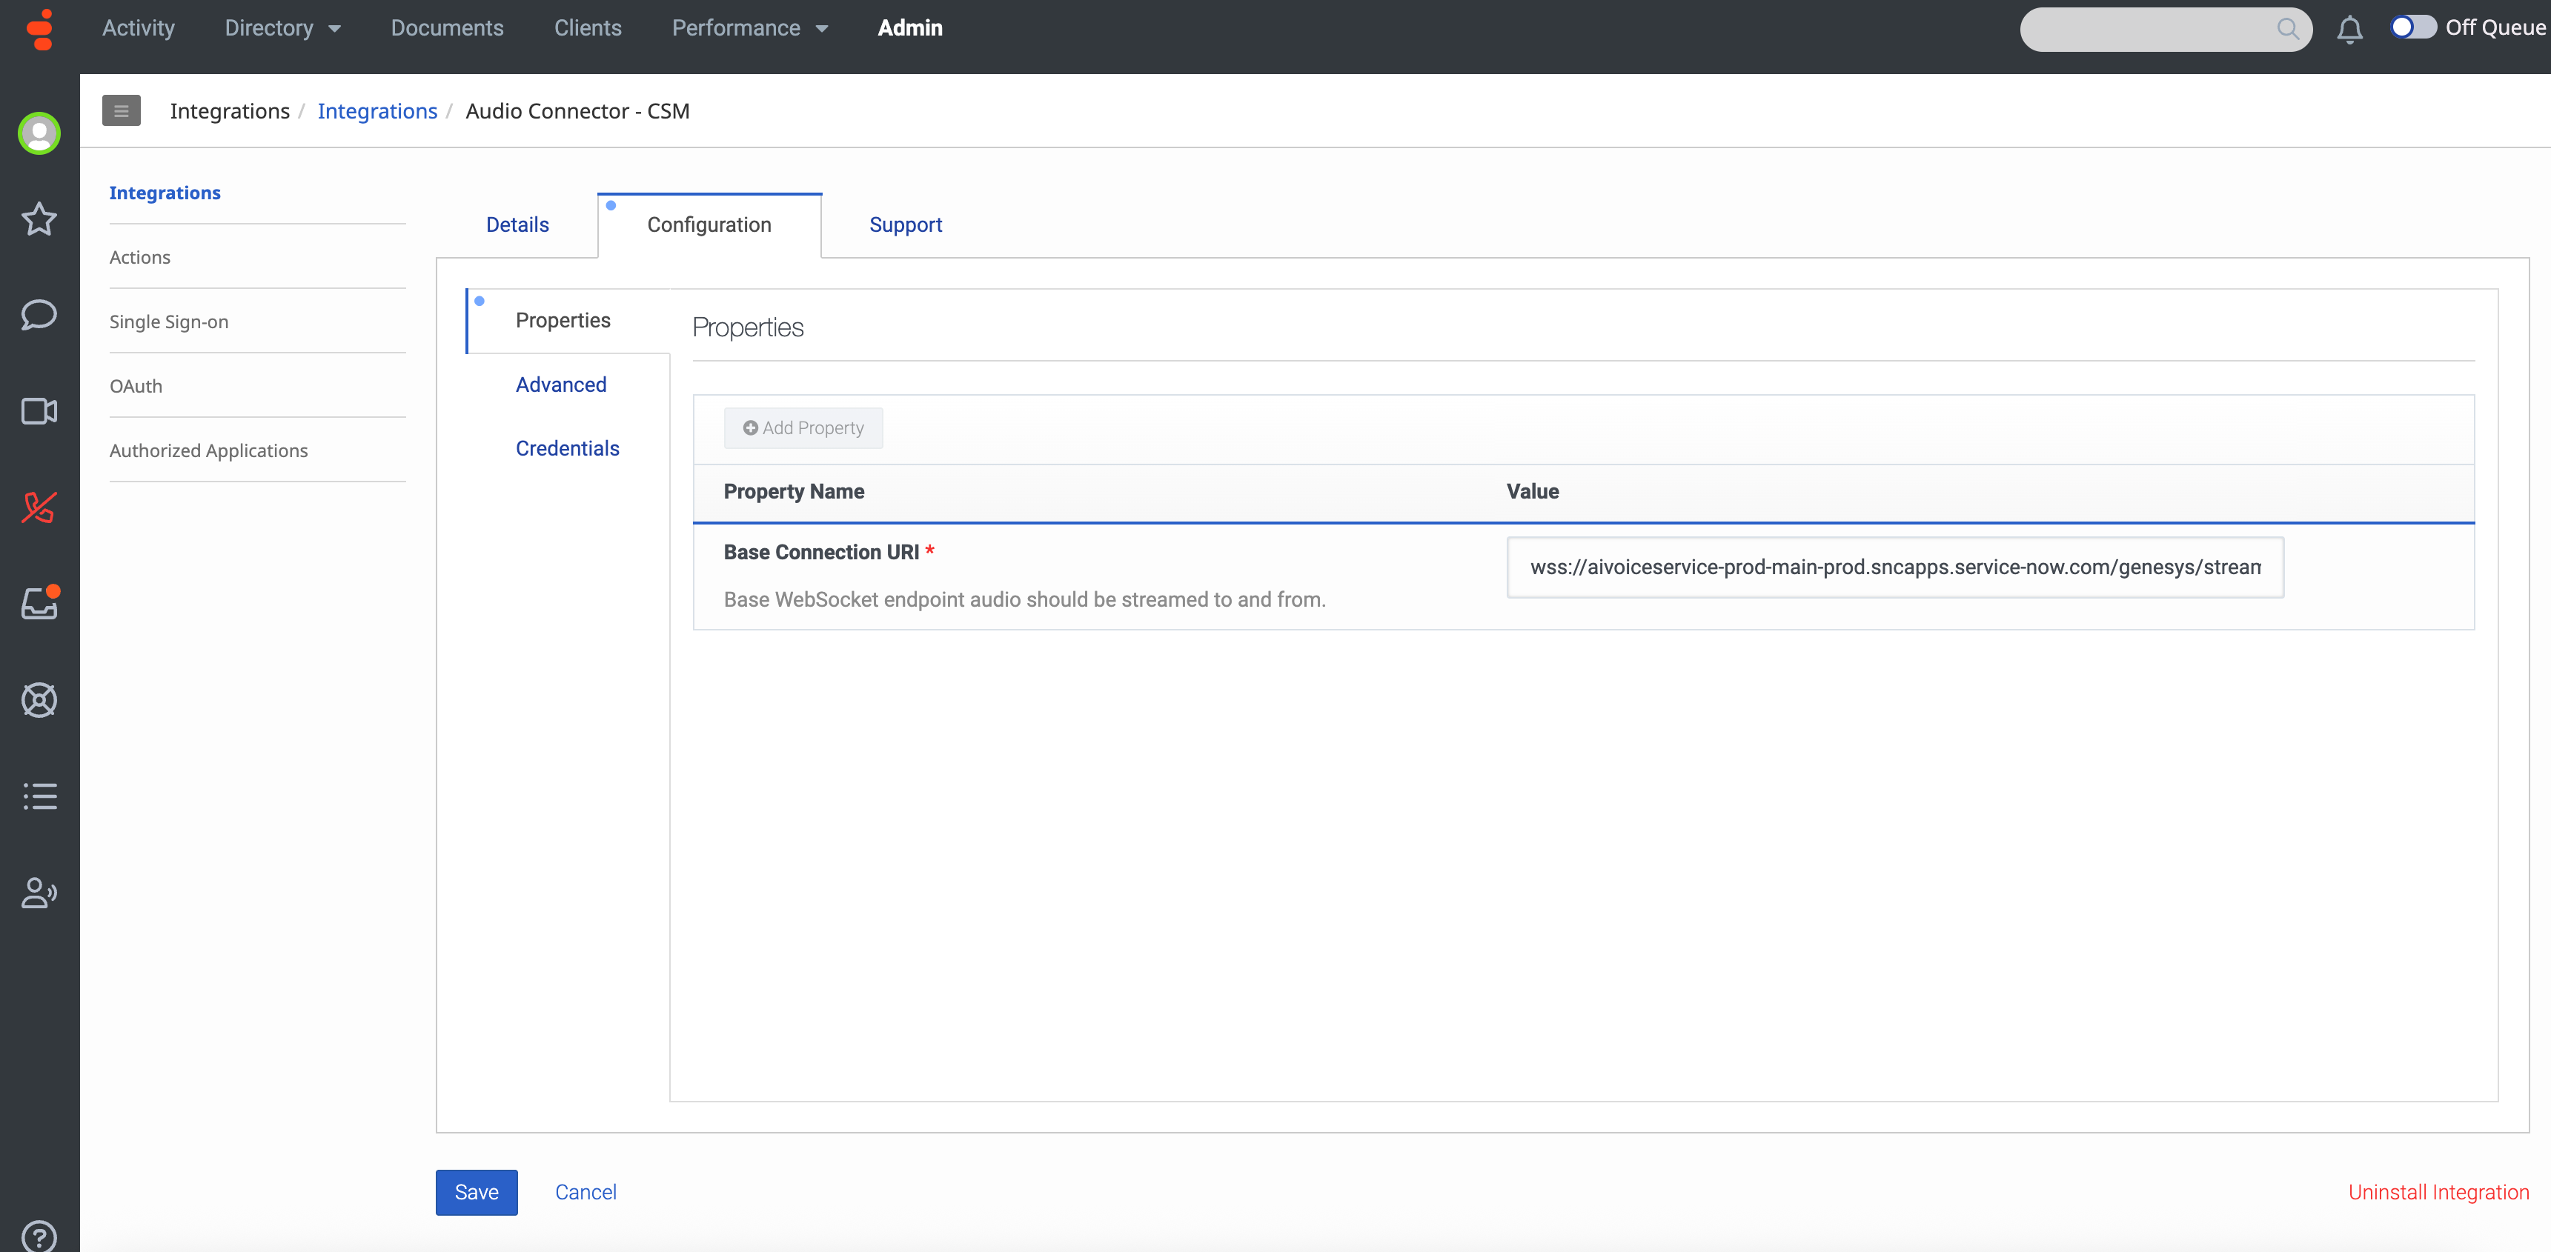
Task: Click Uninstall Integration link
Action: tap(2438, 1192)
